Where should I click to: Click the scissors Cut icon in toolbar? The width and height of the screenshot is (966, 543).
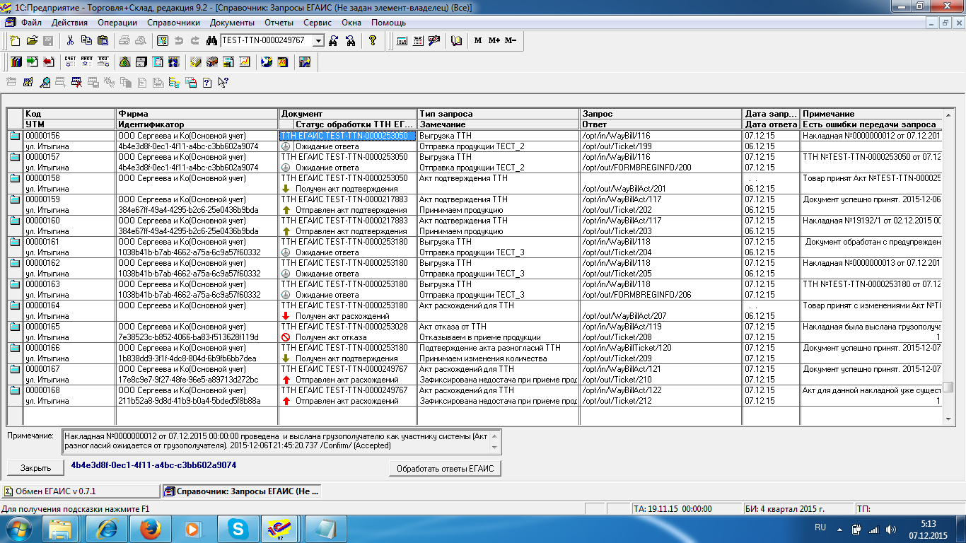coord(71,41)
